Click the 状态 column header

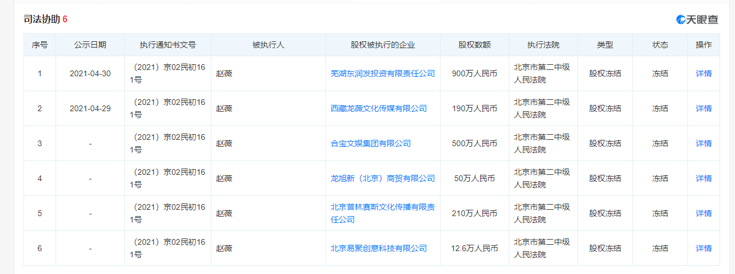click(x=660, y=45)
